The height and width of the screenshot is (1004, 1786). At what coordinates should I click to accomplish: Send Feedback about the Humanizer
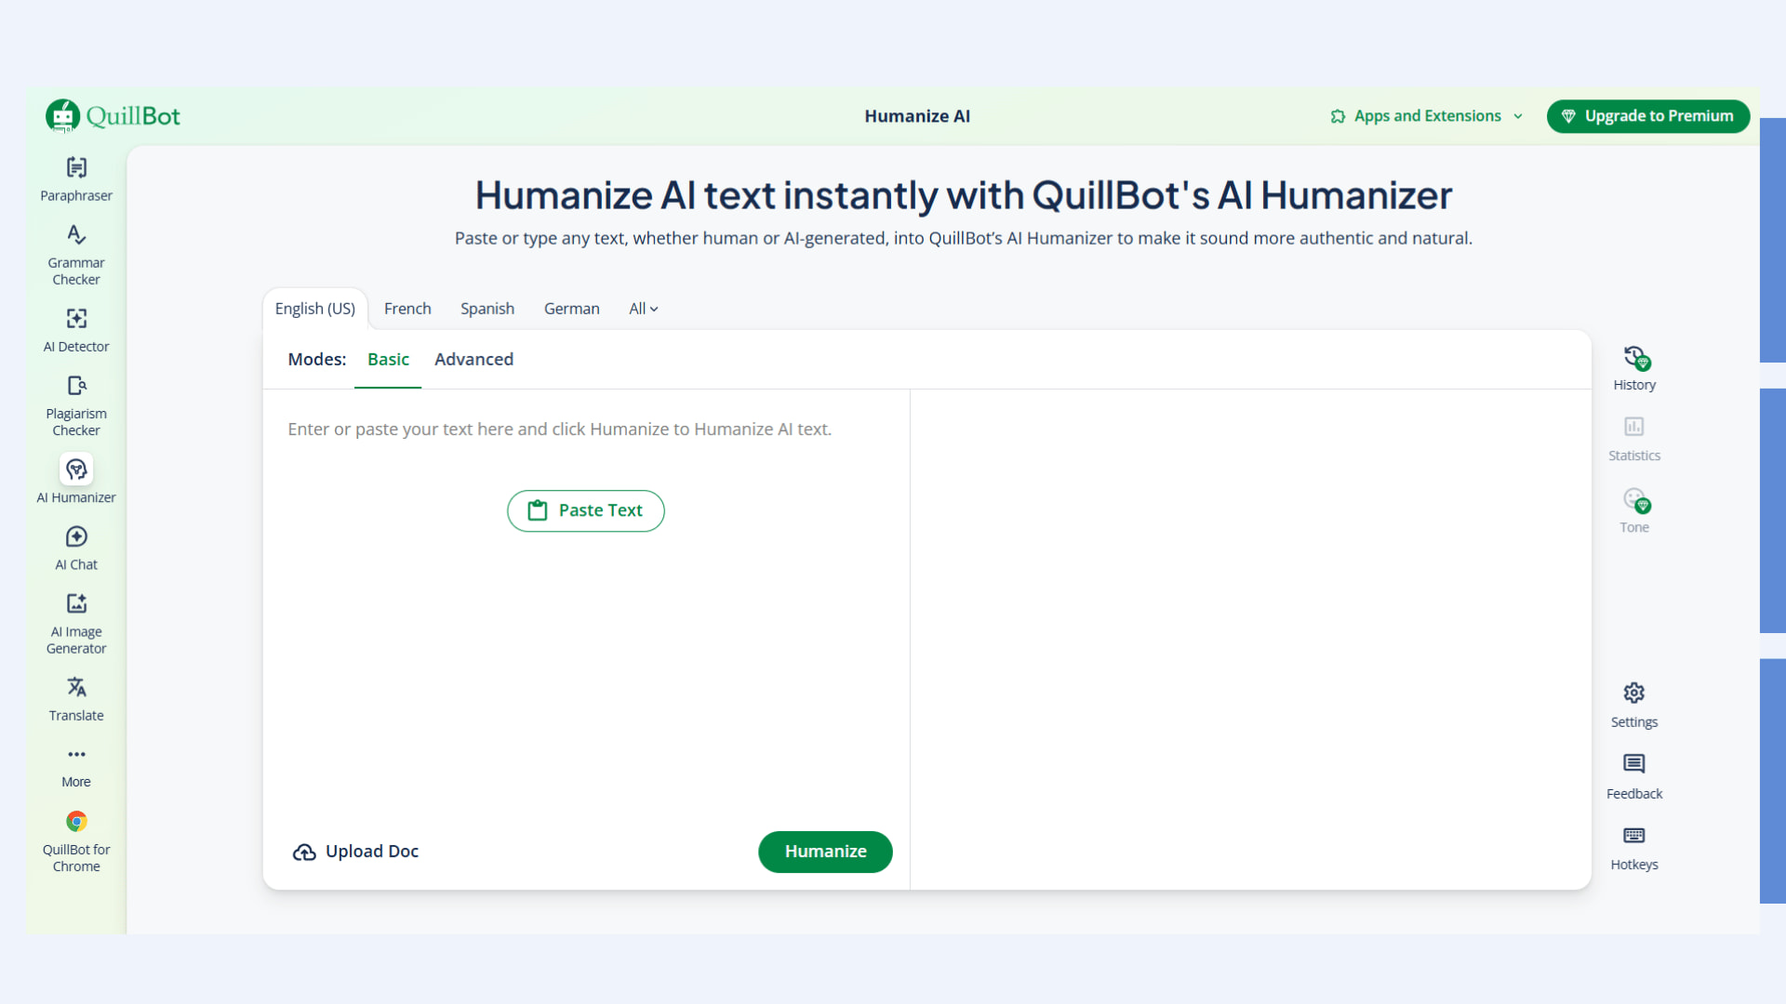point(1634,774)
